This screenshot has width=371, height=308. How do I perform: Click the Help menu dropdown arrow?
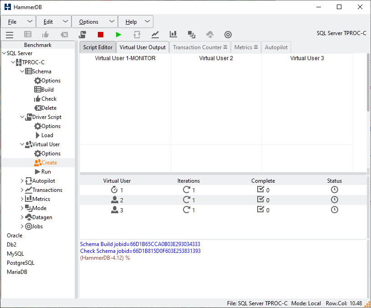147,21
